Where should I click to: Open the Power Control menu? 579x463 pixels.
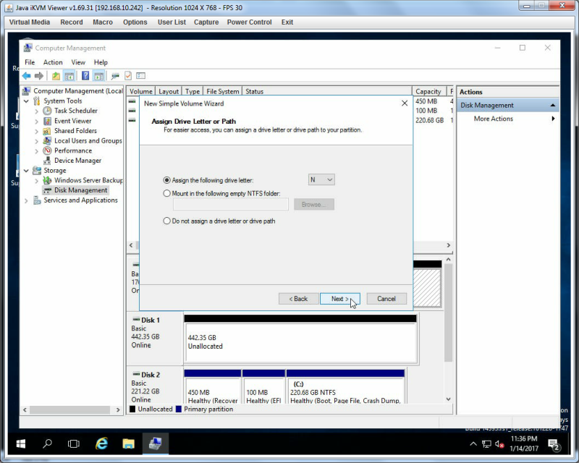coord(249,22)
